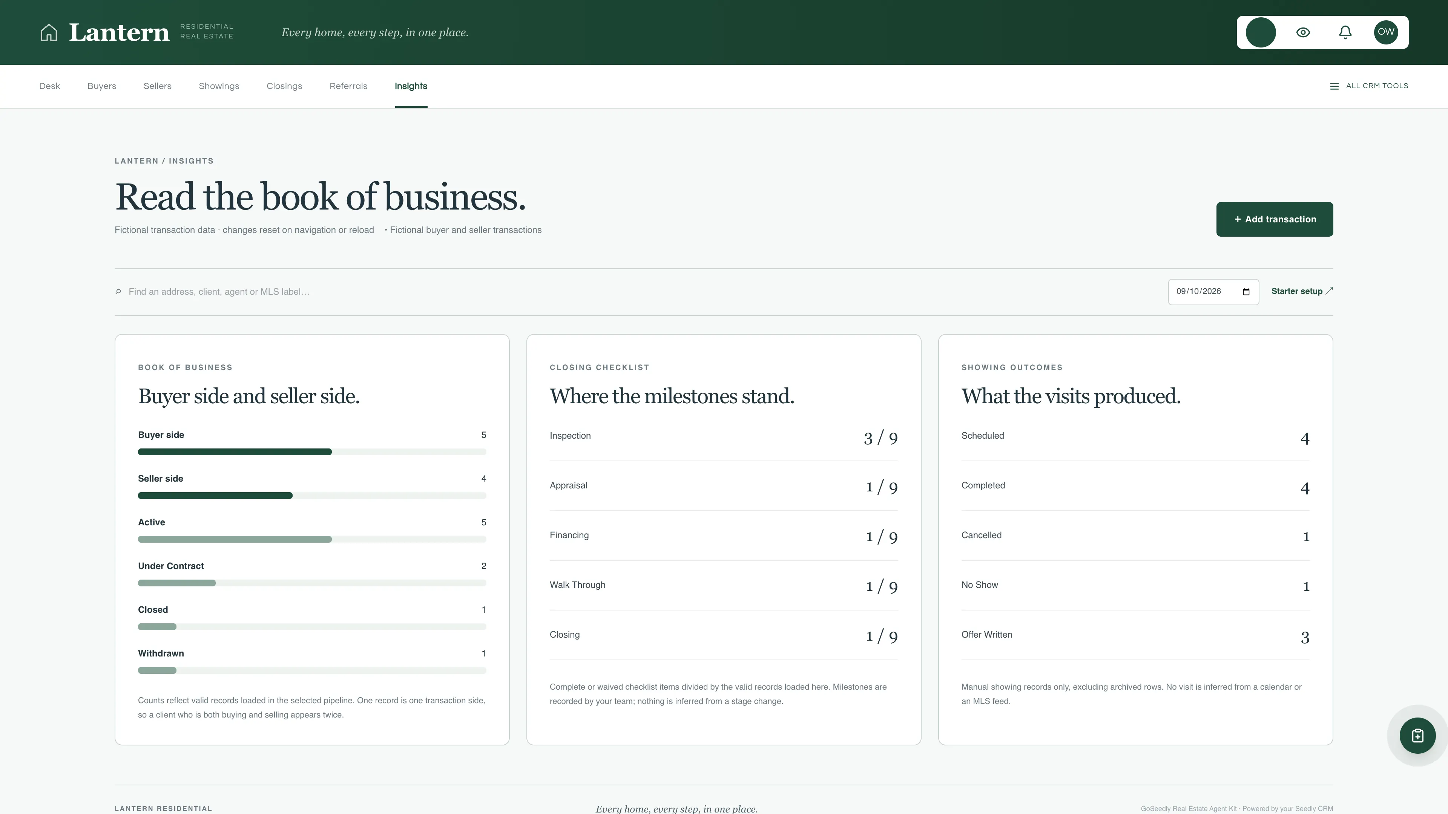This screenshot has width=1448, height=814.
Task: Click the Inspection 3 / 9 value
Action: (880, 438)
